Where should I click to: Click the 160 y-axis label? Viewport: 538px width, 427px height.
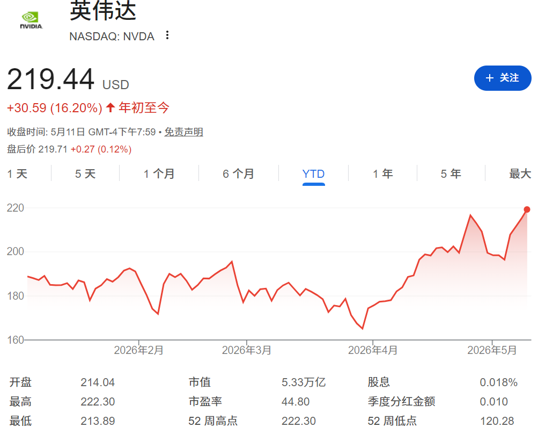[16, 340]
